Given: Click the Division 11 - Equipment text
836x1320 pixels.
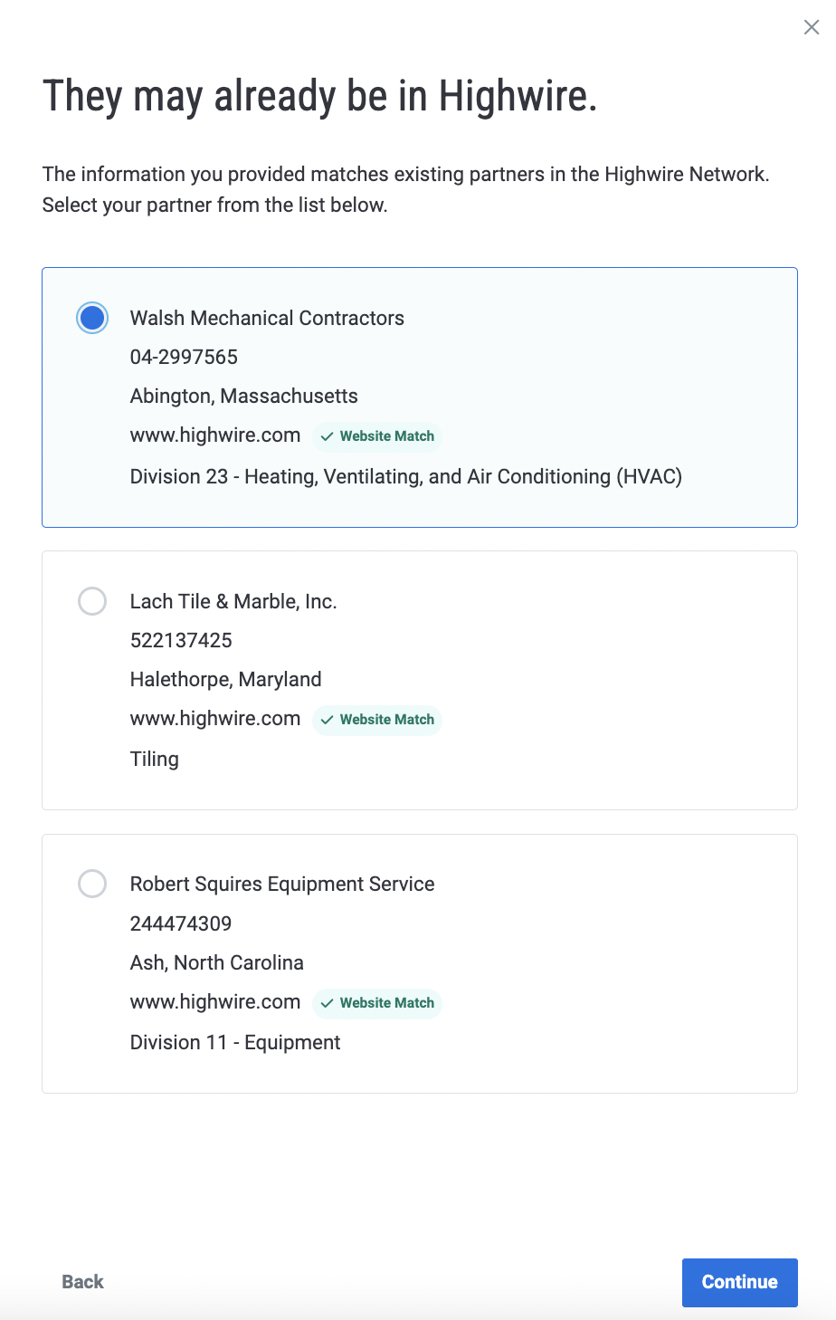Looking at the screenshot, I should [235, 1043].
